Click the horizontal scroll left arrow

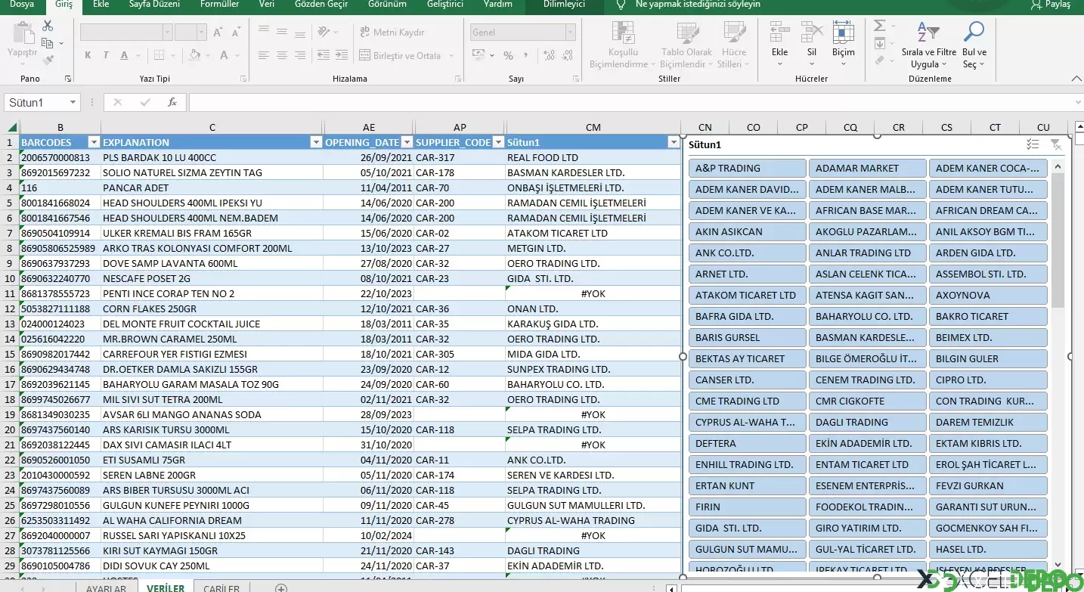pyautogui.click(x=672, y=588)
